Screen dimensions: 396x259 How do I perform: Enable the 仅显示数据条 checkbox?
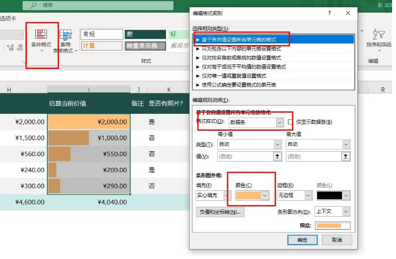click(290, 122)
